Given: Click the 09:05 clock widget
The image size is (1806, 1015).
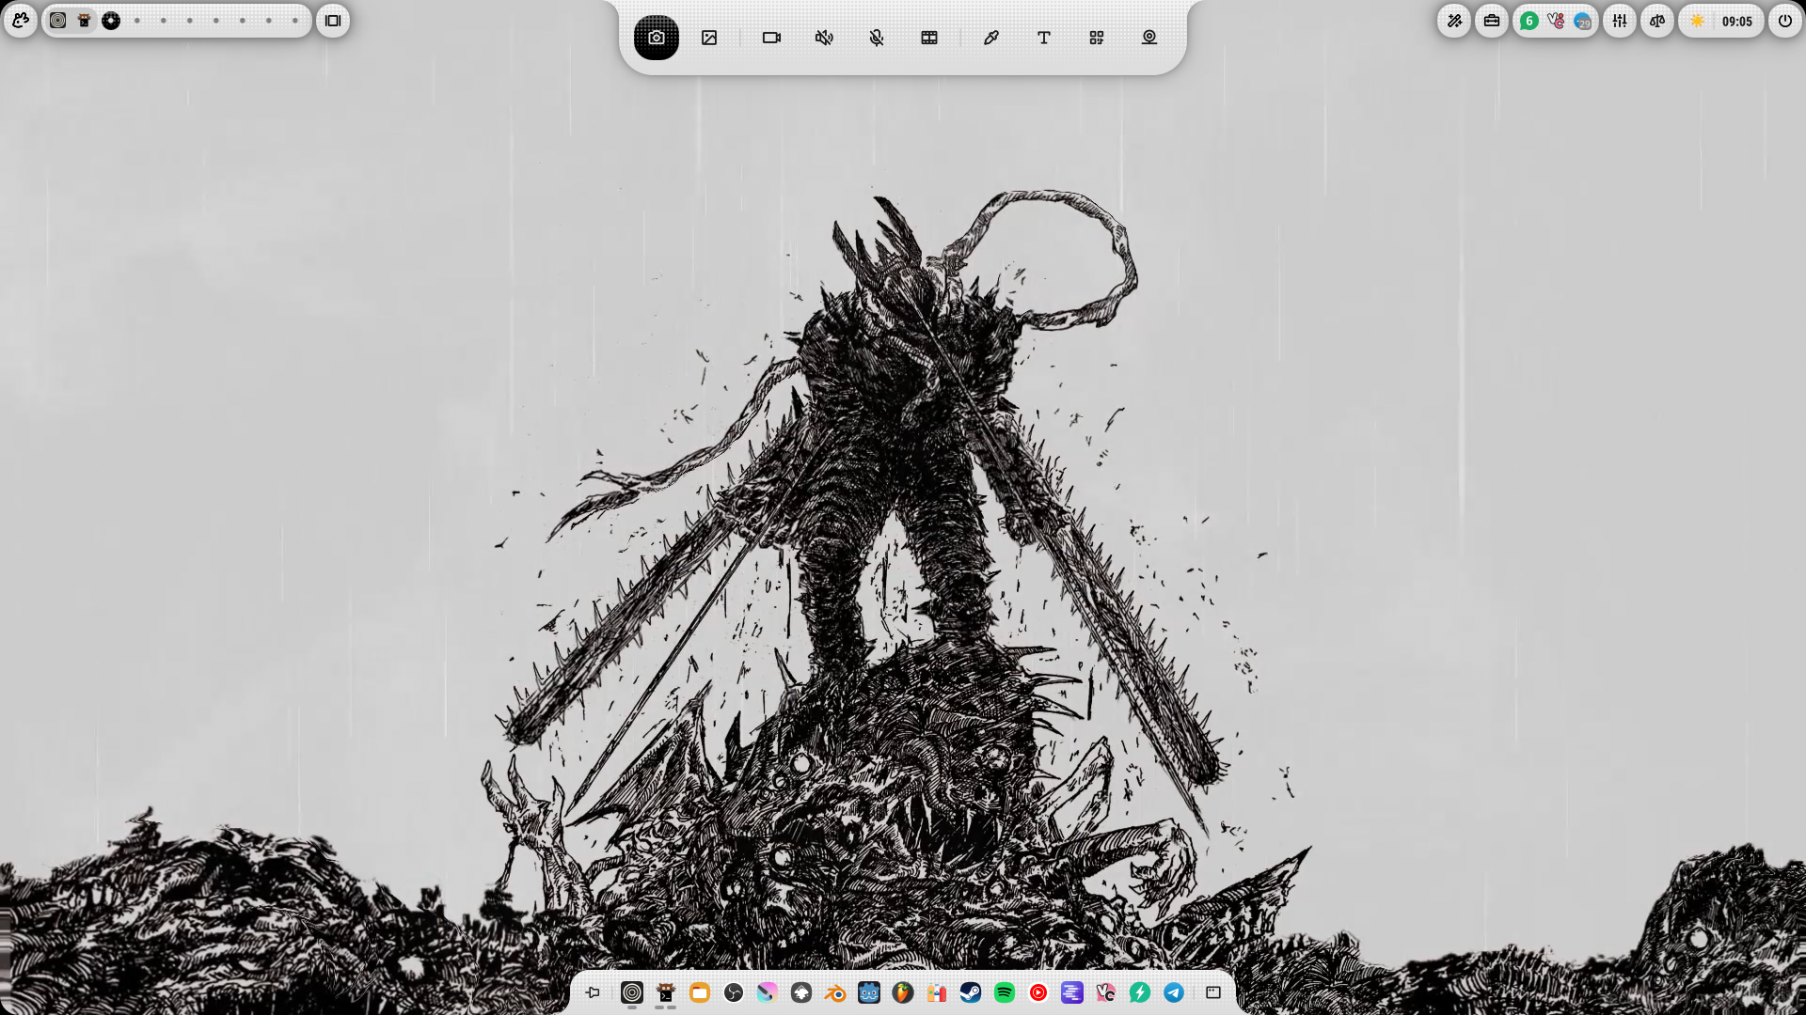Looking at the screenshot, I should click(x=1736, y=21).
